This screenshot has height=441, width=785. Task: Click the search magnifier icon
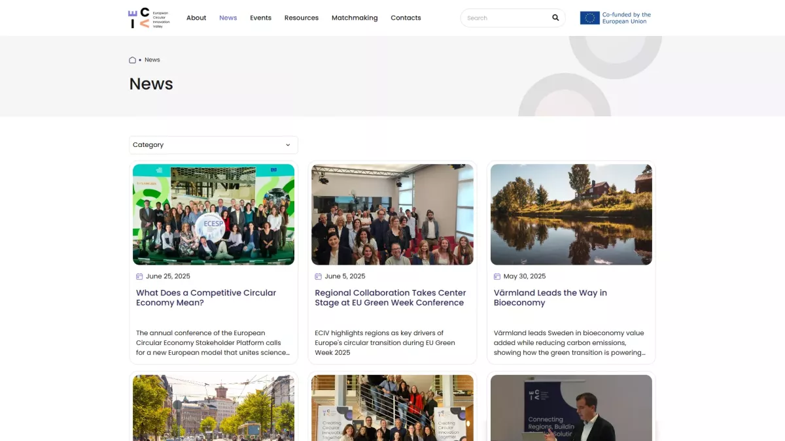[555, 18]
